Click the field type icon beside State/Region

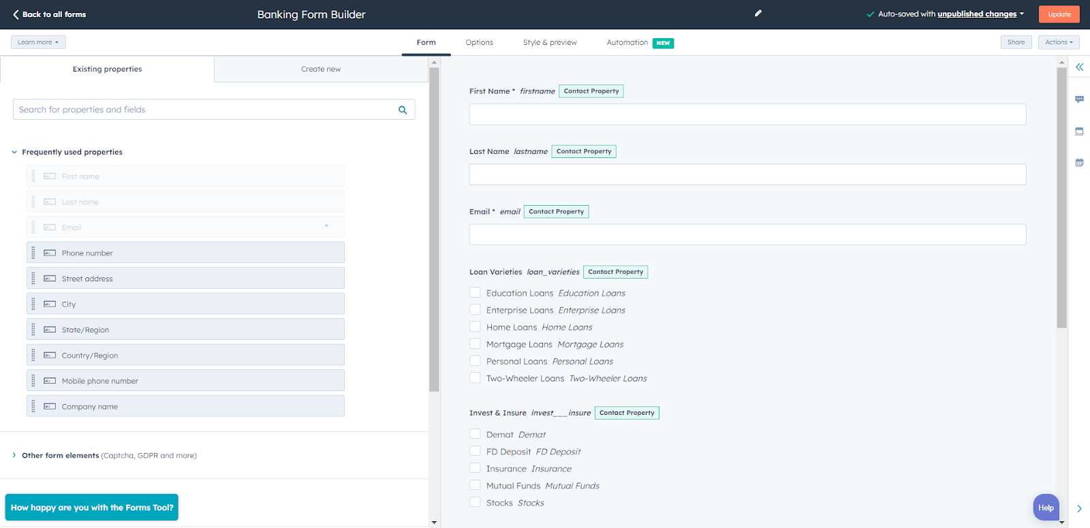[x=50, y=330]
